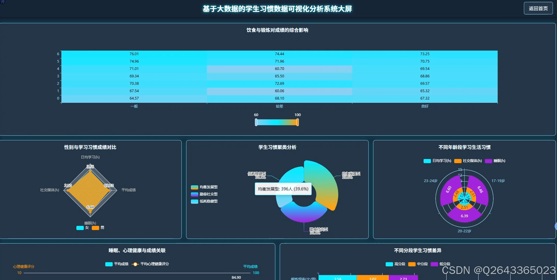Click the 20-22岁 sector in the polar chart

464,216
